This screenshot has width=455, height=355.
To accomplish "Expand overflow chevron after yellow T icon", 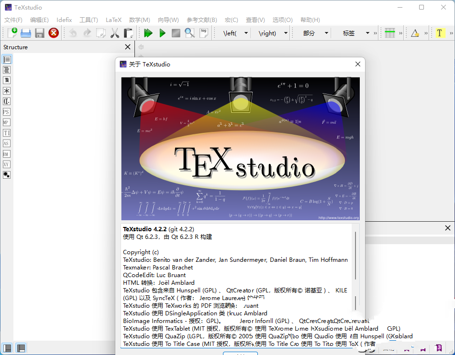I will pyautogui.click(x=451, y=33).
